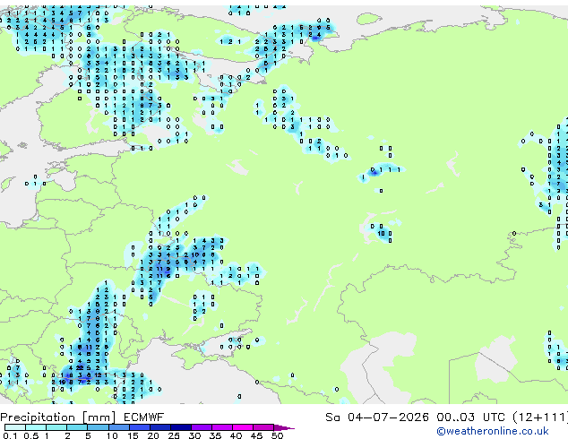Select the legend swatch between 0.1 and 0.5
568x439 pixels.
(15, 427)
